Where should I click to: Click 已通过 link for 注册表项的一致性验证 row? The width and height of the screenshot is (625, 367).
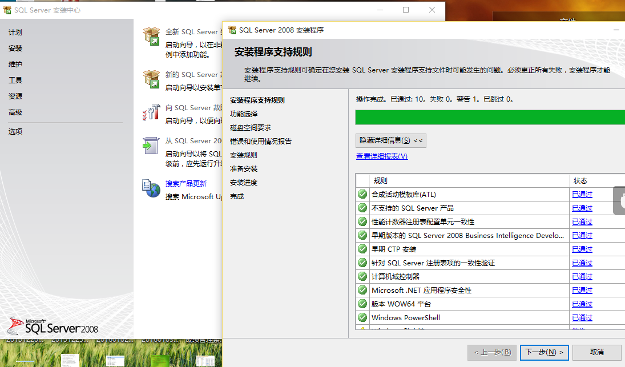coord(582,263)
